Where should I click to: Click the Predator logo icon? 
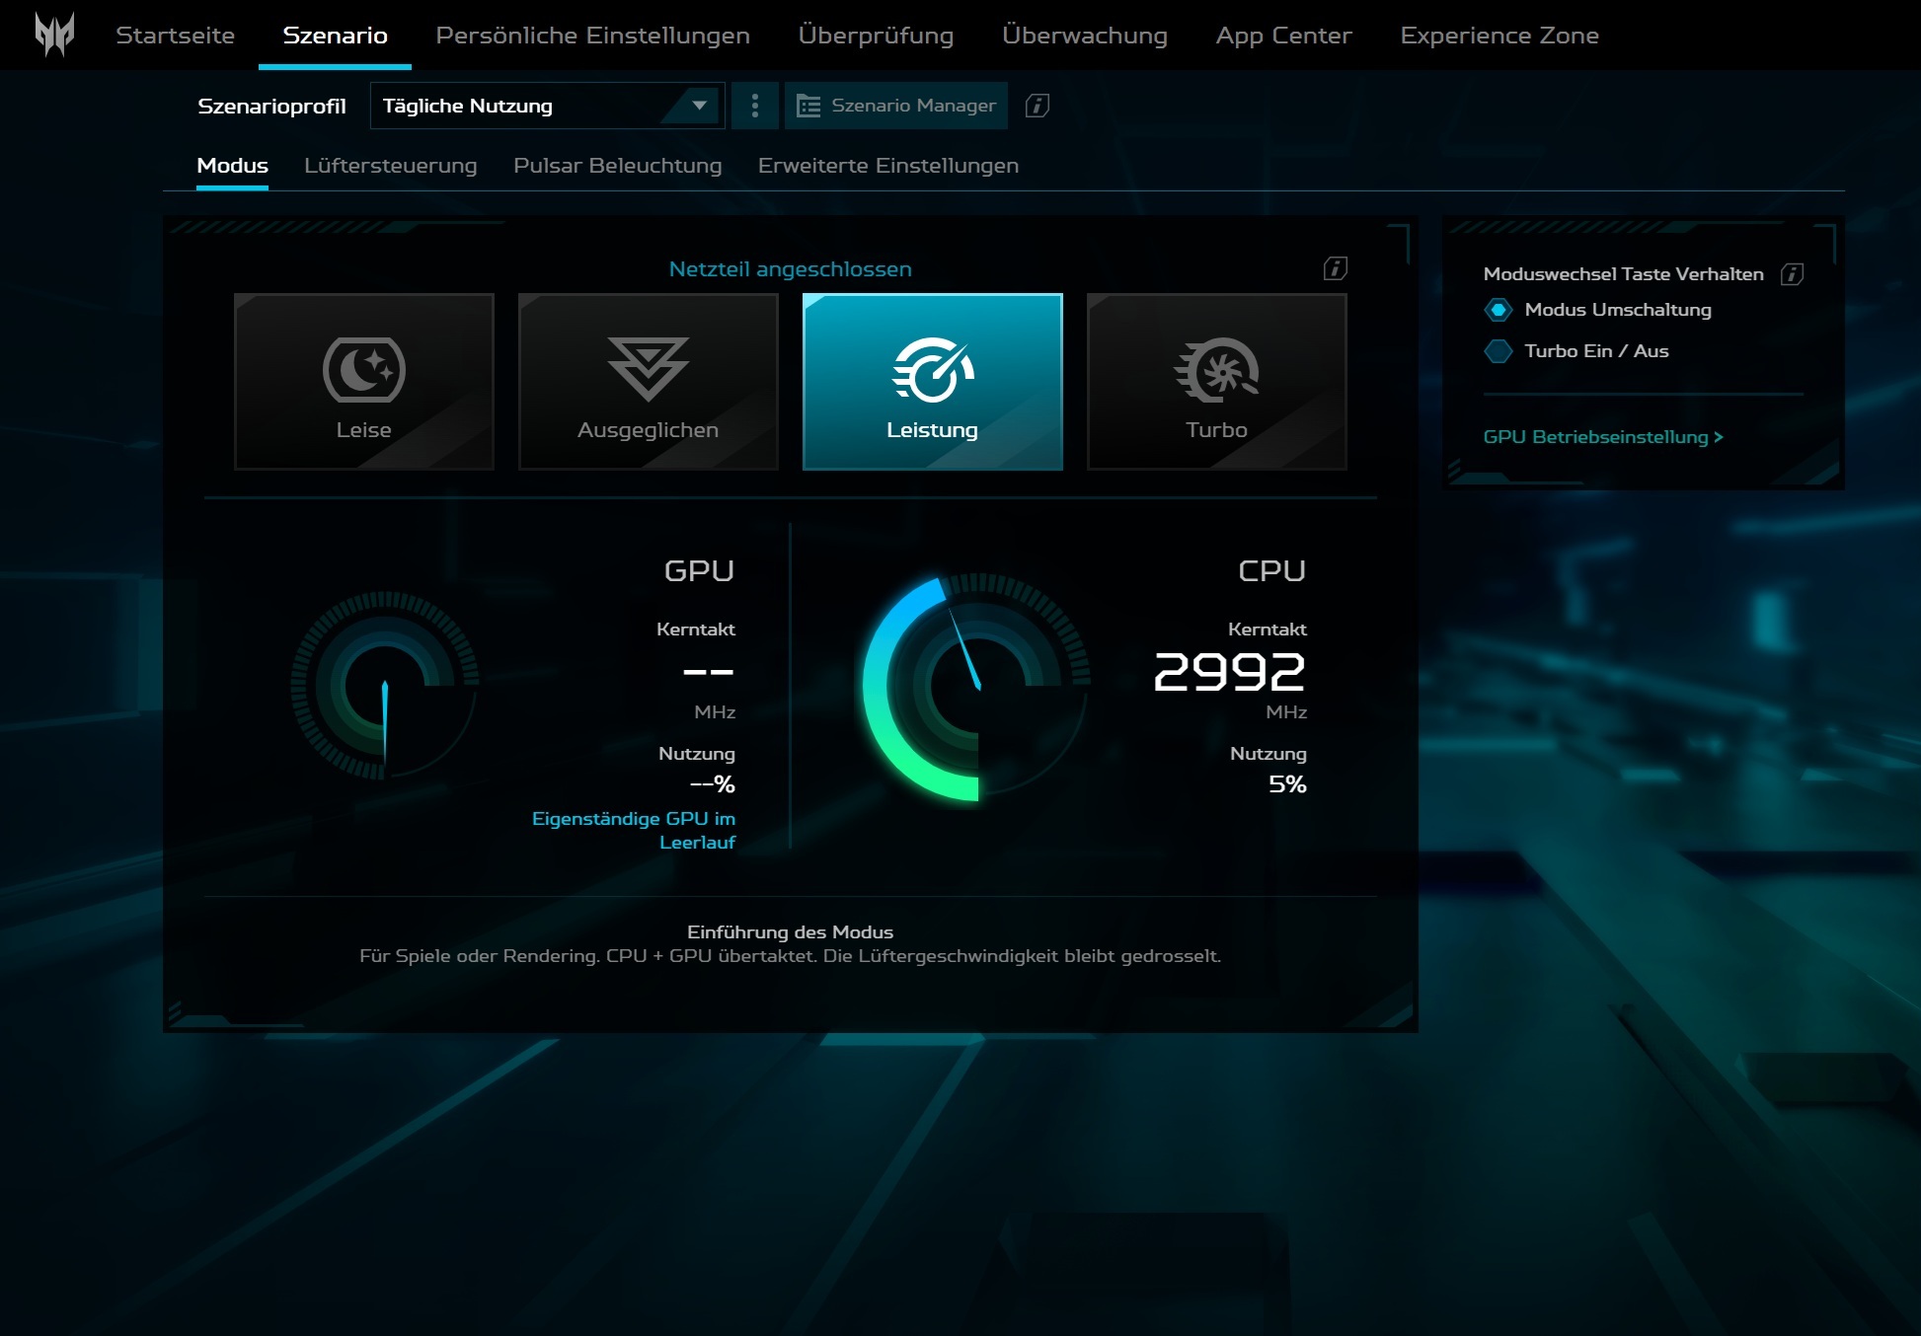click(x=54, y=35)
